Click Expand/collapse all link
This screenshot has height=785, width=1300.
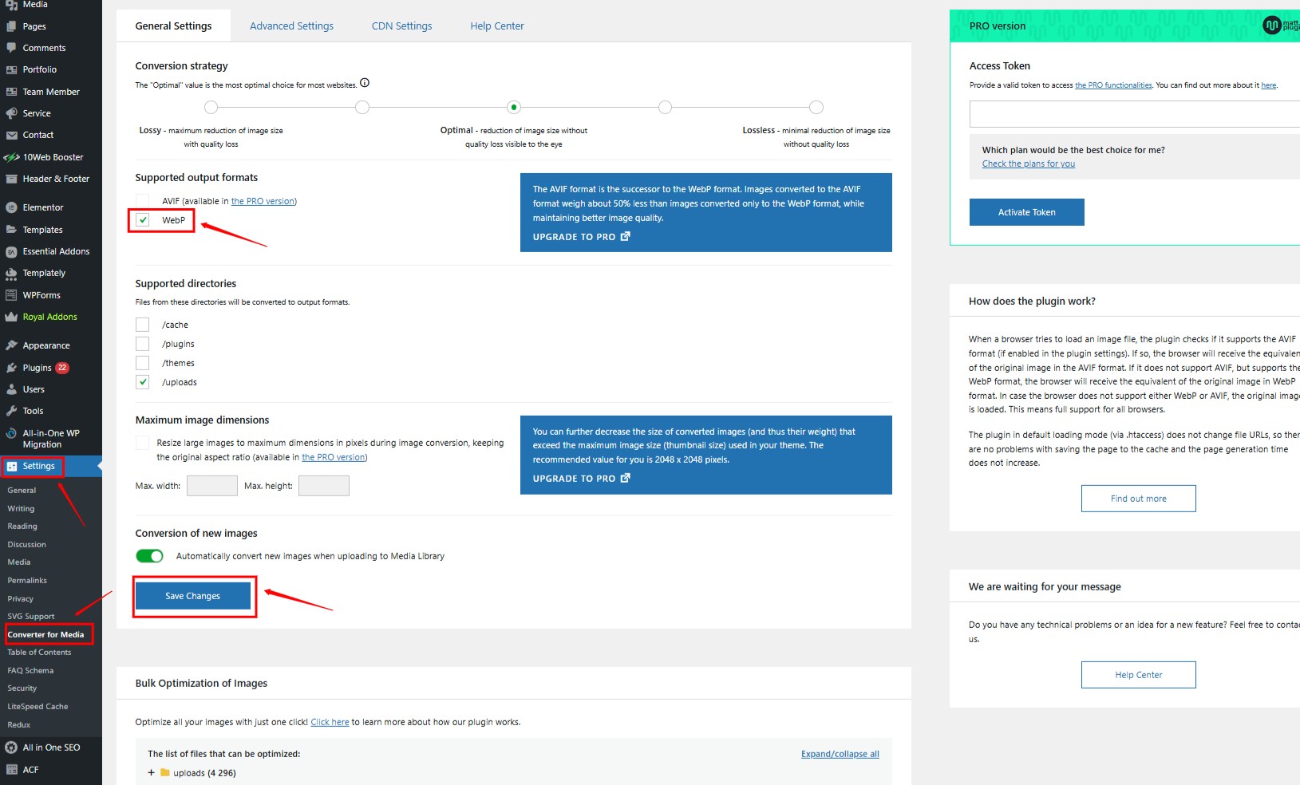pos(840,754)
